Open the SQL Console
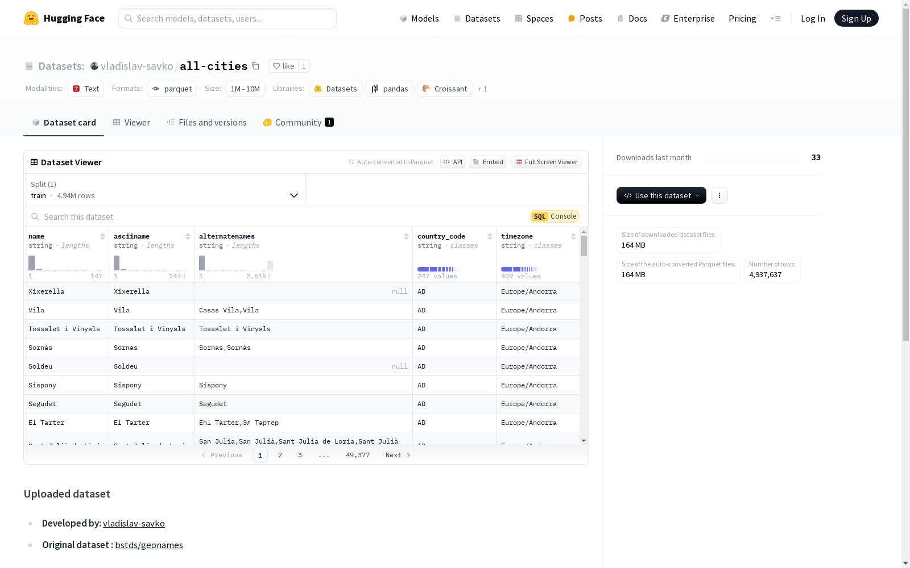 pyautogui.click(x=555, y=216)
